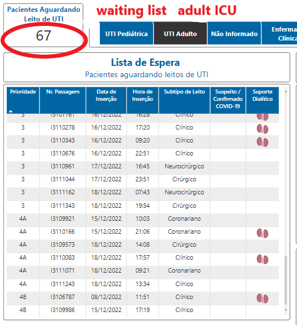Click insertion time 19:54
Screen dimensions: 297x325
pos(143,206)
